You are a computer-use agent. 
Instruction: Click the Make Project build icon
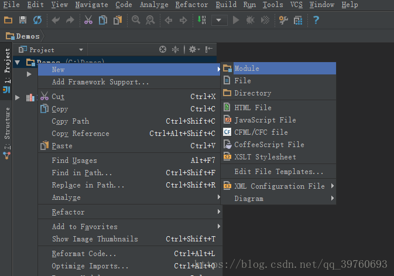tap(201, 20)
